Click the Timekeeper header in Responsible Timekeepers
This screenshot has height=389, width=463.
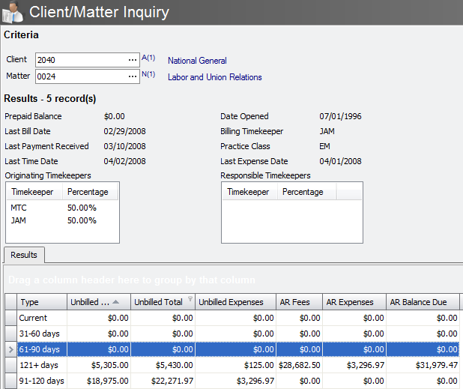[x=248, y=192]
